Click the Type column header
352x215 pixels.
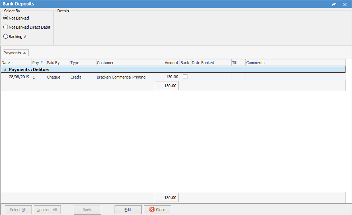tap(83, 63)
